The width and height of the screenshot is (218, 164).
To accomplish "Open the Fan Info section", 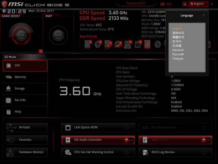I will (x=25, y=100).
